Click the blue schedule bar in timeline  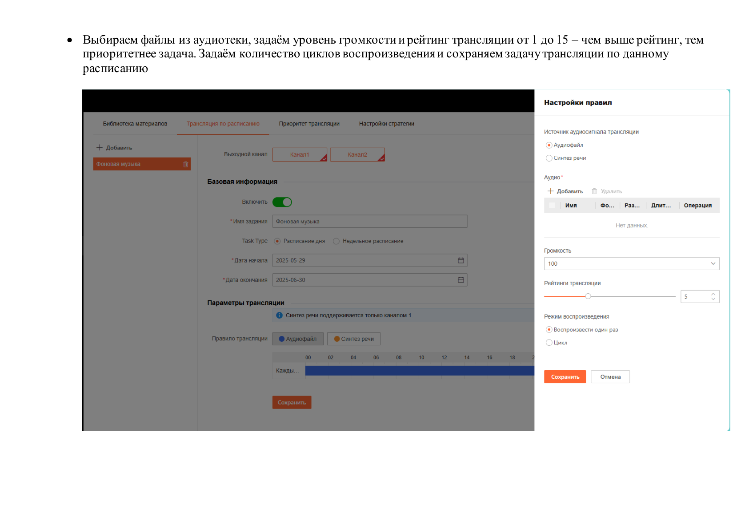420,371
